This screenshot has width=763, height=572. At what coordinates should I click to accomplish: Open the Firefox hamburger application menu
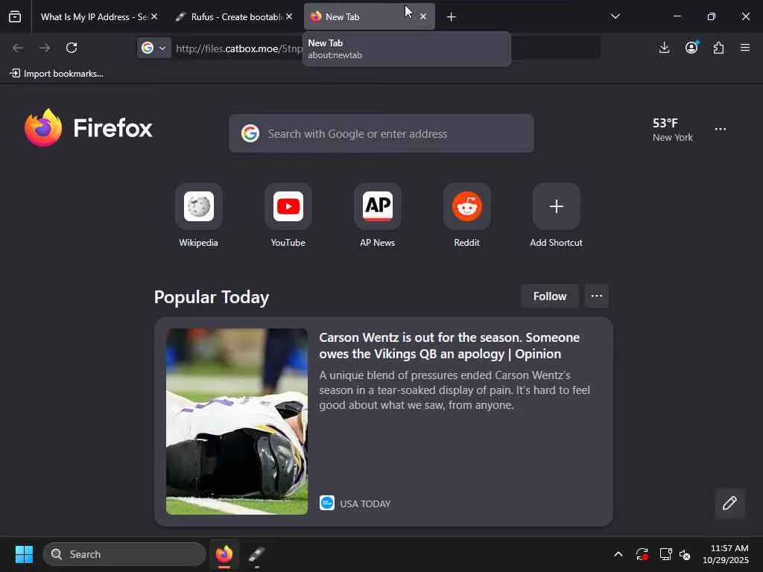(x=745, y=48)
